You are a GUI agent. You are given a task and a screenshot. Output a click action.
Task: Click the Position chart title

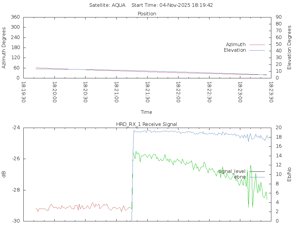[x=147, y=14]
